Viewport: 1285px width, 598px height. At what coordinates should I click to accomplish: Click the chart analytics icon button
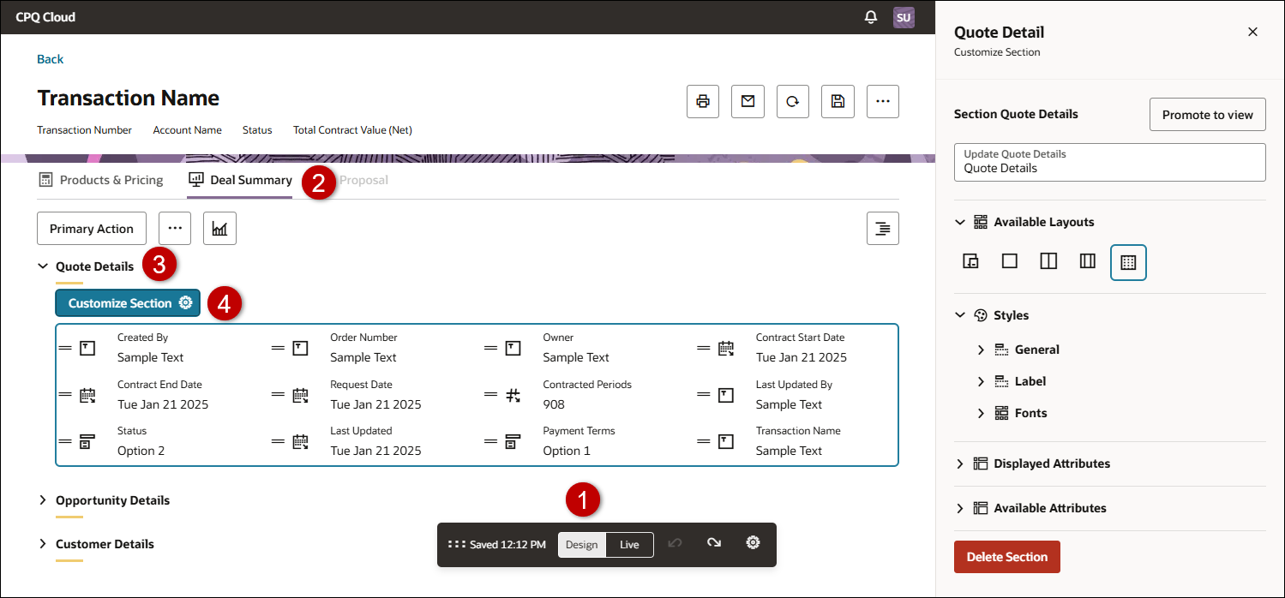point(219,229)
